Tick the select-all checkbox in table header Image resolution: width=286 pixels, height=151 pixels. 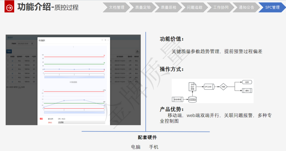tap(8, 57)
